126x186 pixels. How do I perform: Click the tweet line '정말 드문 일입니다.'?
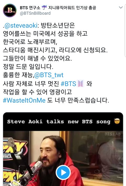(x=28, y=67)
